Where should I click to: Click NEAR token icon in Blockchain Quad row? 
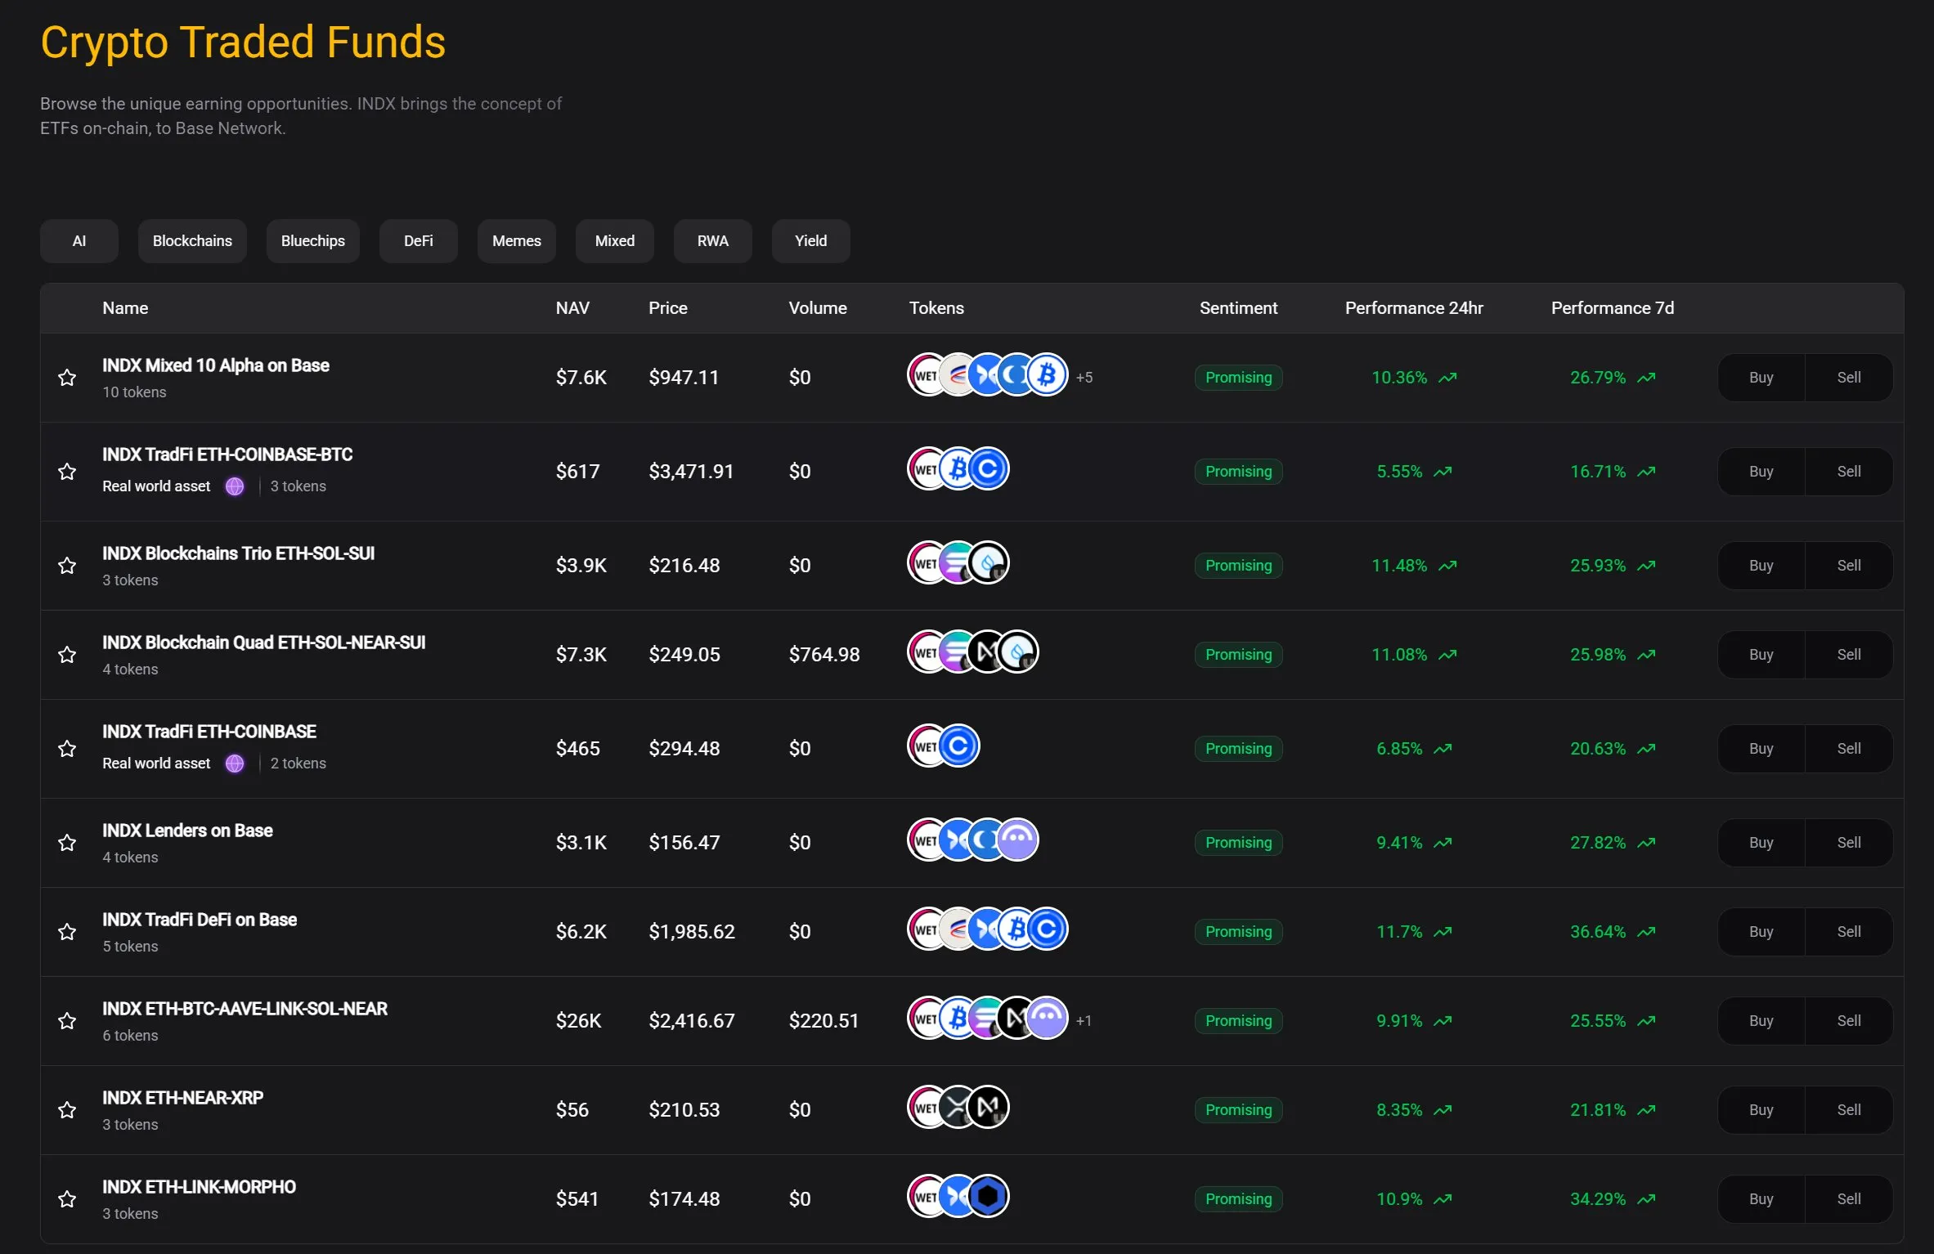(x=988, y=652)
